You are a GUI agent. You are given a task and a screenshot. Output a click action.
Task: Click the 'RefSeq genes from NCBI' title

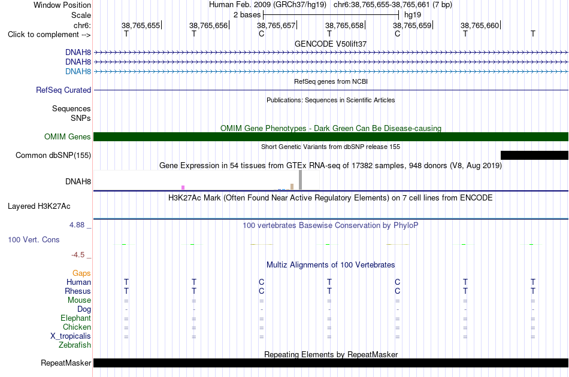[331, 81]
